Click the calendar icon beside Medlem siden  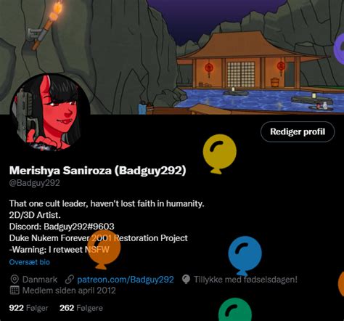coord(15,290)
